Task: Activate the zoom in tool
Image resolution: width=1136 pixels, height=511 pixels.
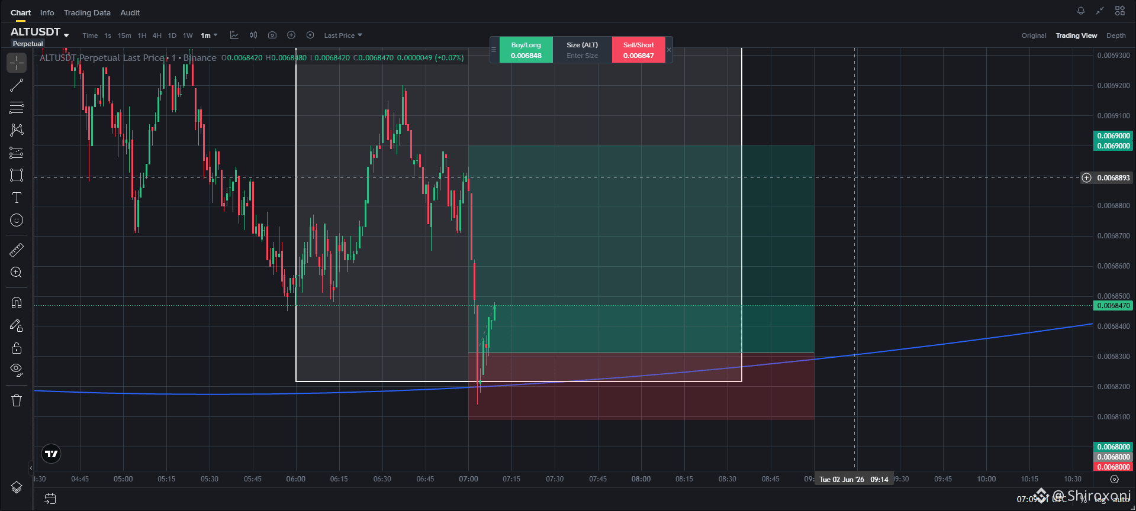Action: [17, 273]
